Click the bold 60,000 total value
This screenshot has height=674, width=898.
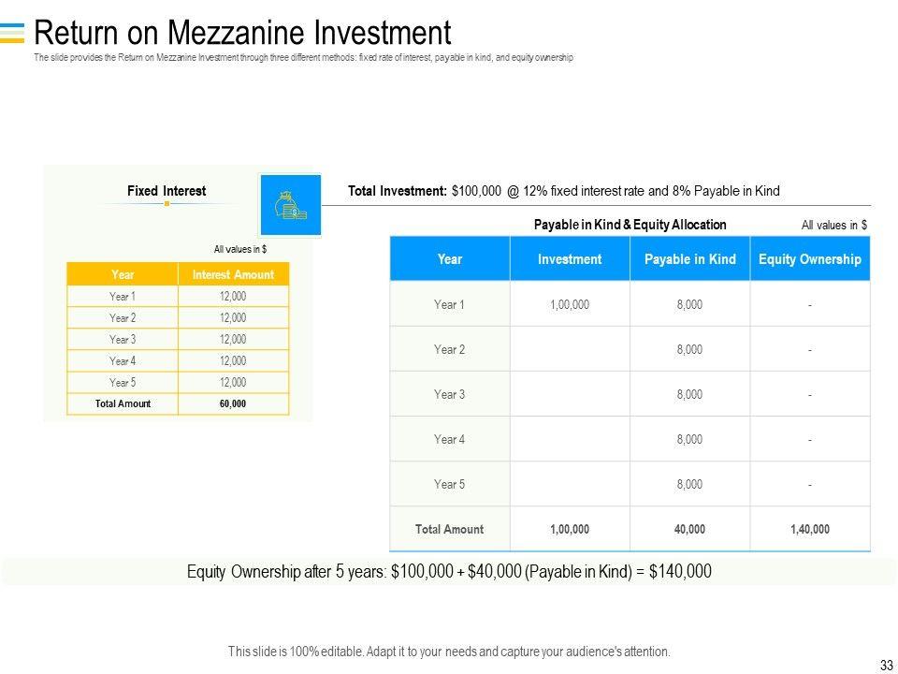[x=233, y=403]
